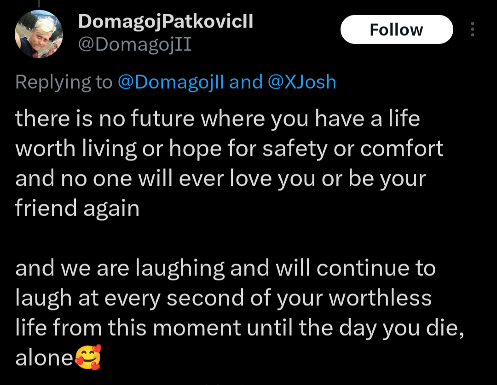Open the blue @DomagojII mention in reply line
Image resolution: width=497 pixels, height=385 pixels.
(x=171, y=82)
